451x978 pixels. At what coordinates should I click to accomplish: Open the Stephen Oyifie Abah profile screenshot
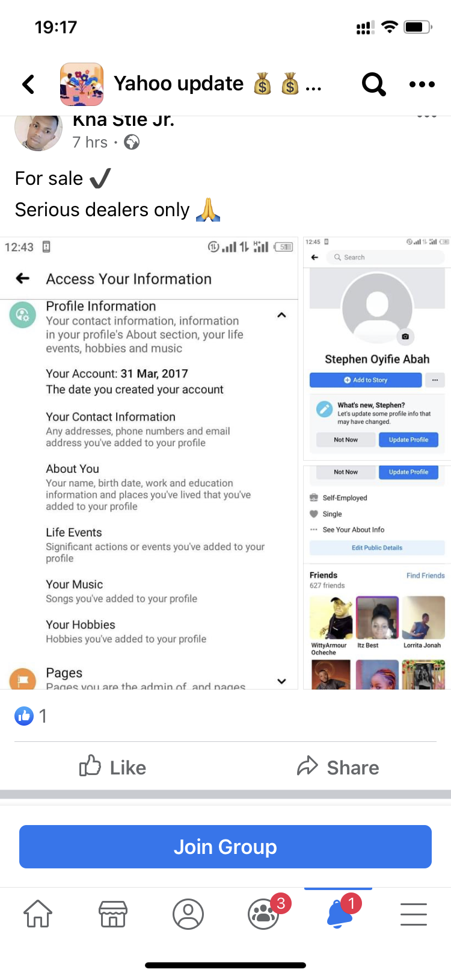(377, 463)
